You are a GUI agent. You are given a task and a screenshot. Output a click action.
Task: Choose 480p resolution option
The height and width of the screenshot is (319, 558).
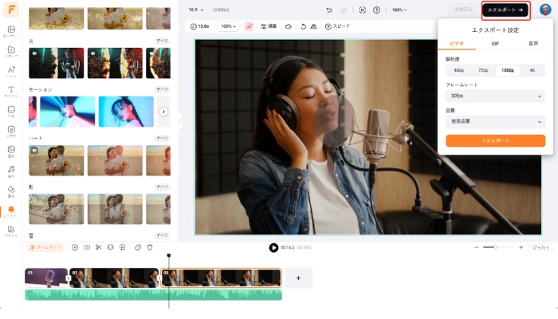click(x=458, y=70)
